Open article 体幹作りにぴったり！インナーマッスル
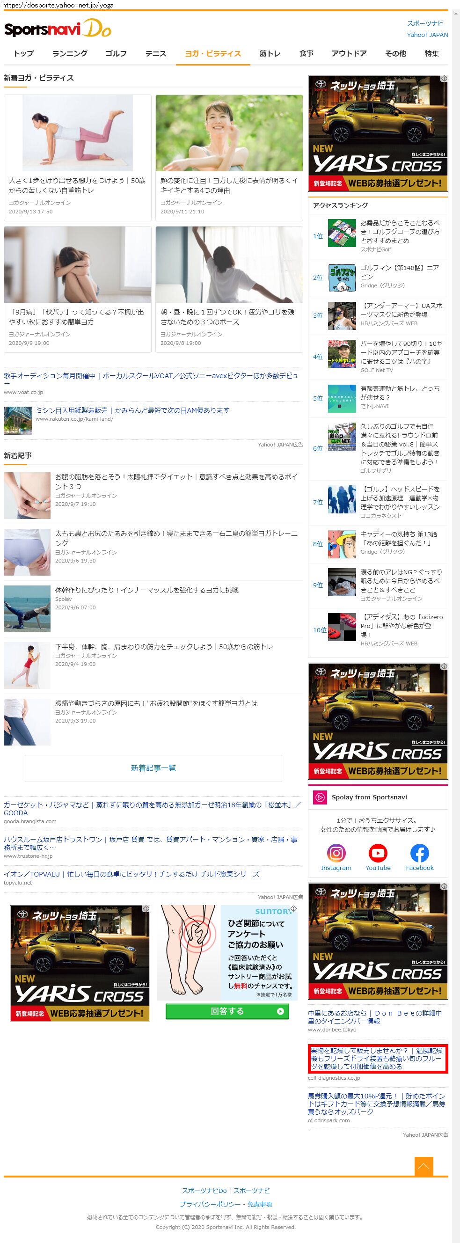Image resolution: width=460 pixels, height=1243 pixels. (x=147, y=590)
